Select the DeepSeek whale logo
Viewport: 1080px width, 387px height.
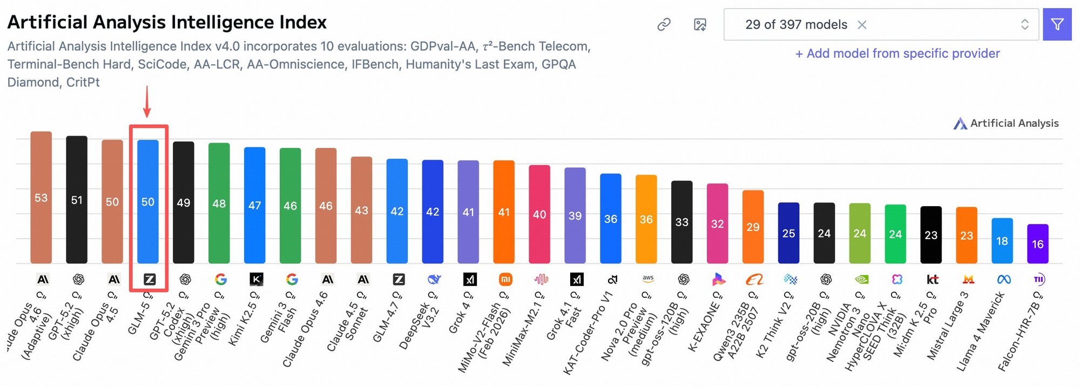(434, 279)
